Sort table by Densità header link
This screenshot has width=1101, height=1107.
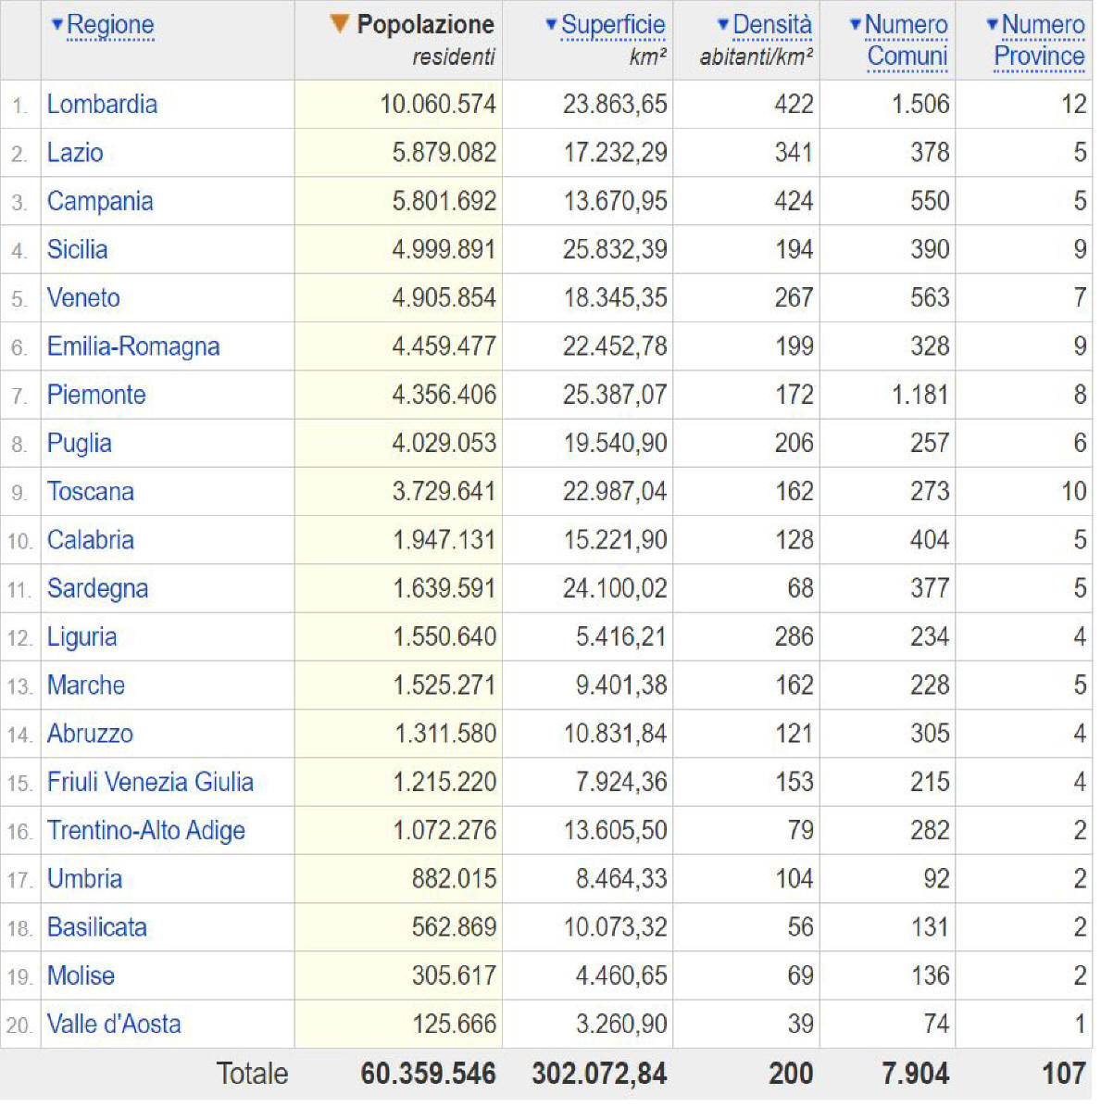pos(772,25)
